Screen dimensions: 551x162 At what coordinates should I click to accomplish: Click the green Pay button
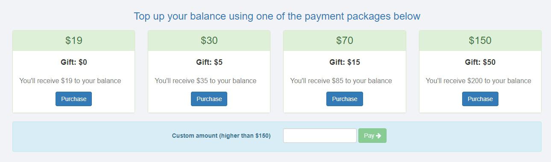coord(372,136)
